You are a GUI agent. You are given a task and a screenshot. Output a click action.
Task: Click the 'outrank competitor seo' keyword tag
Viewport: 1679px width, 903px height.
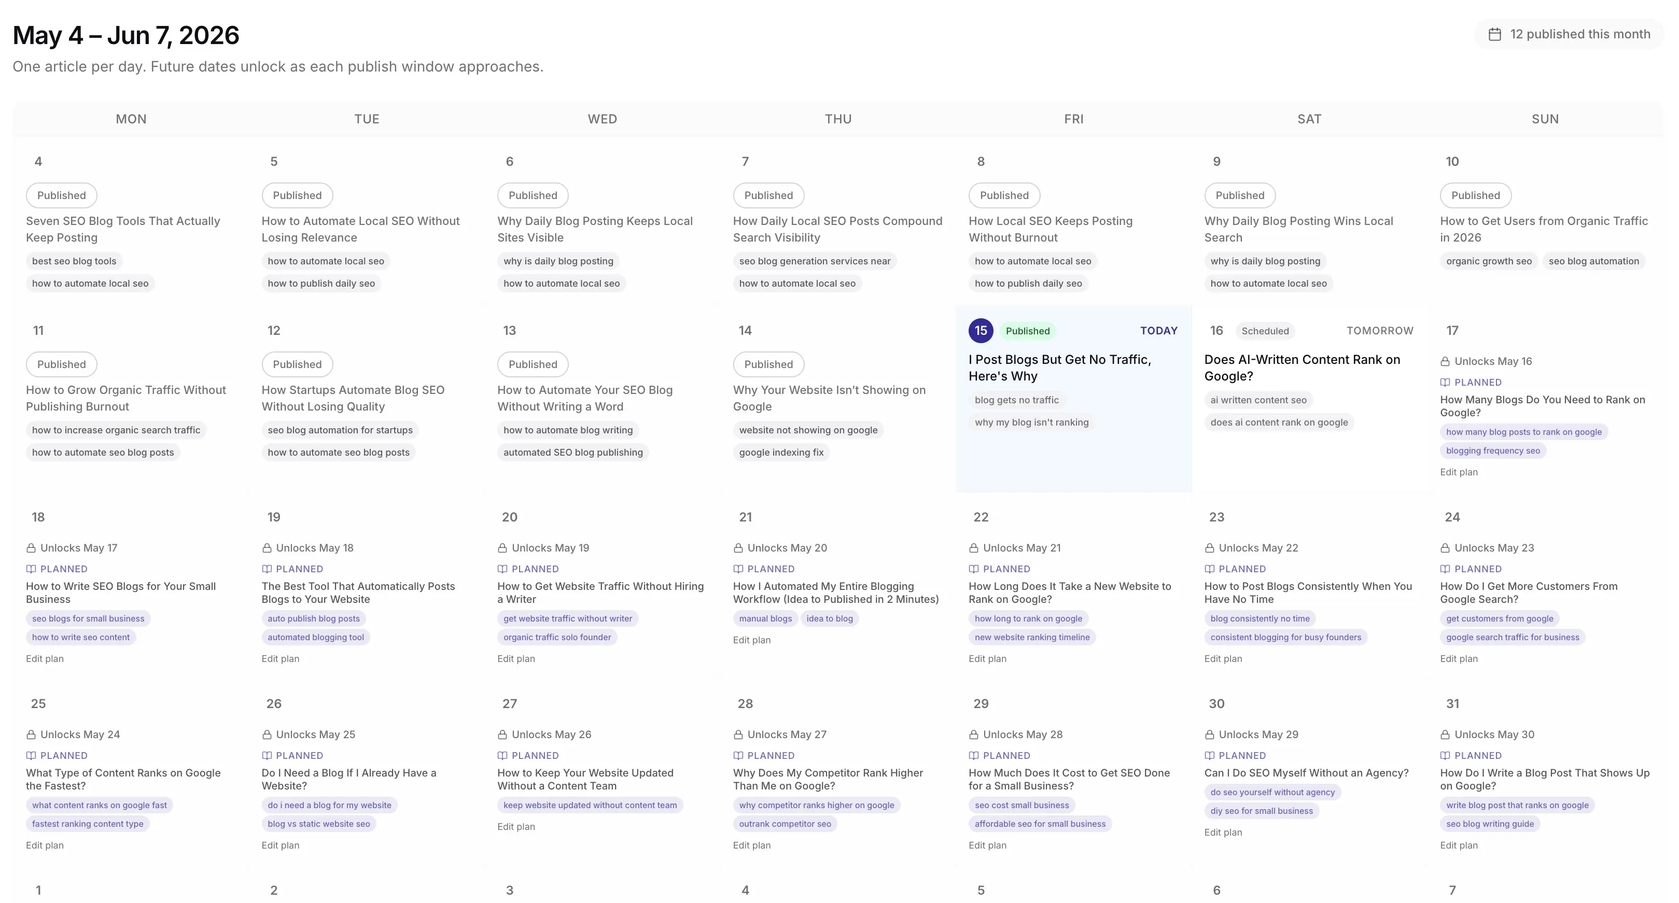pyautogui.click(x=785, y=824)
